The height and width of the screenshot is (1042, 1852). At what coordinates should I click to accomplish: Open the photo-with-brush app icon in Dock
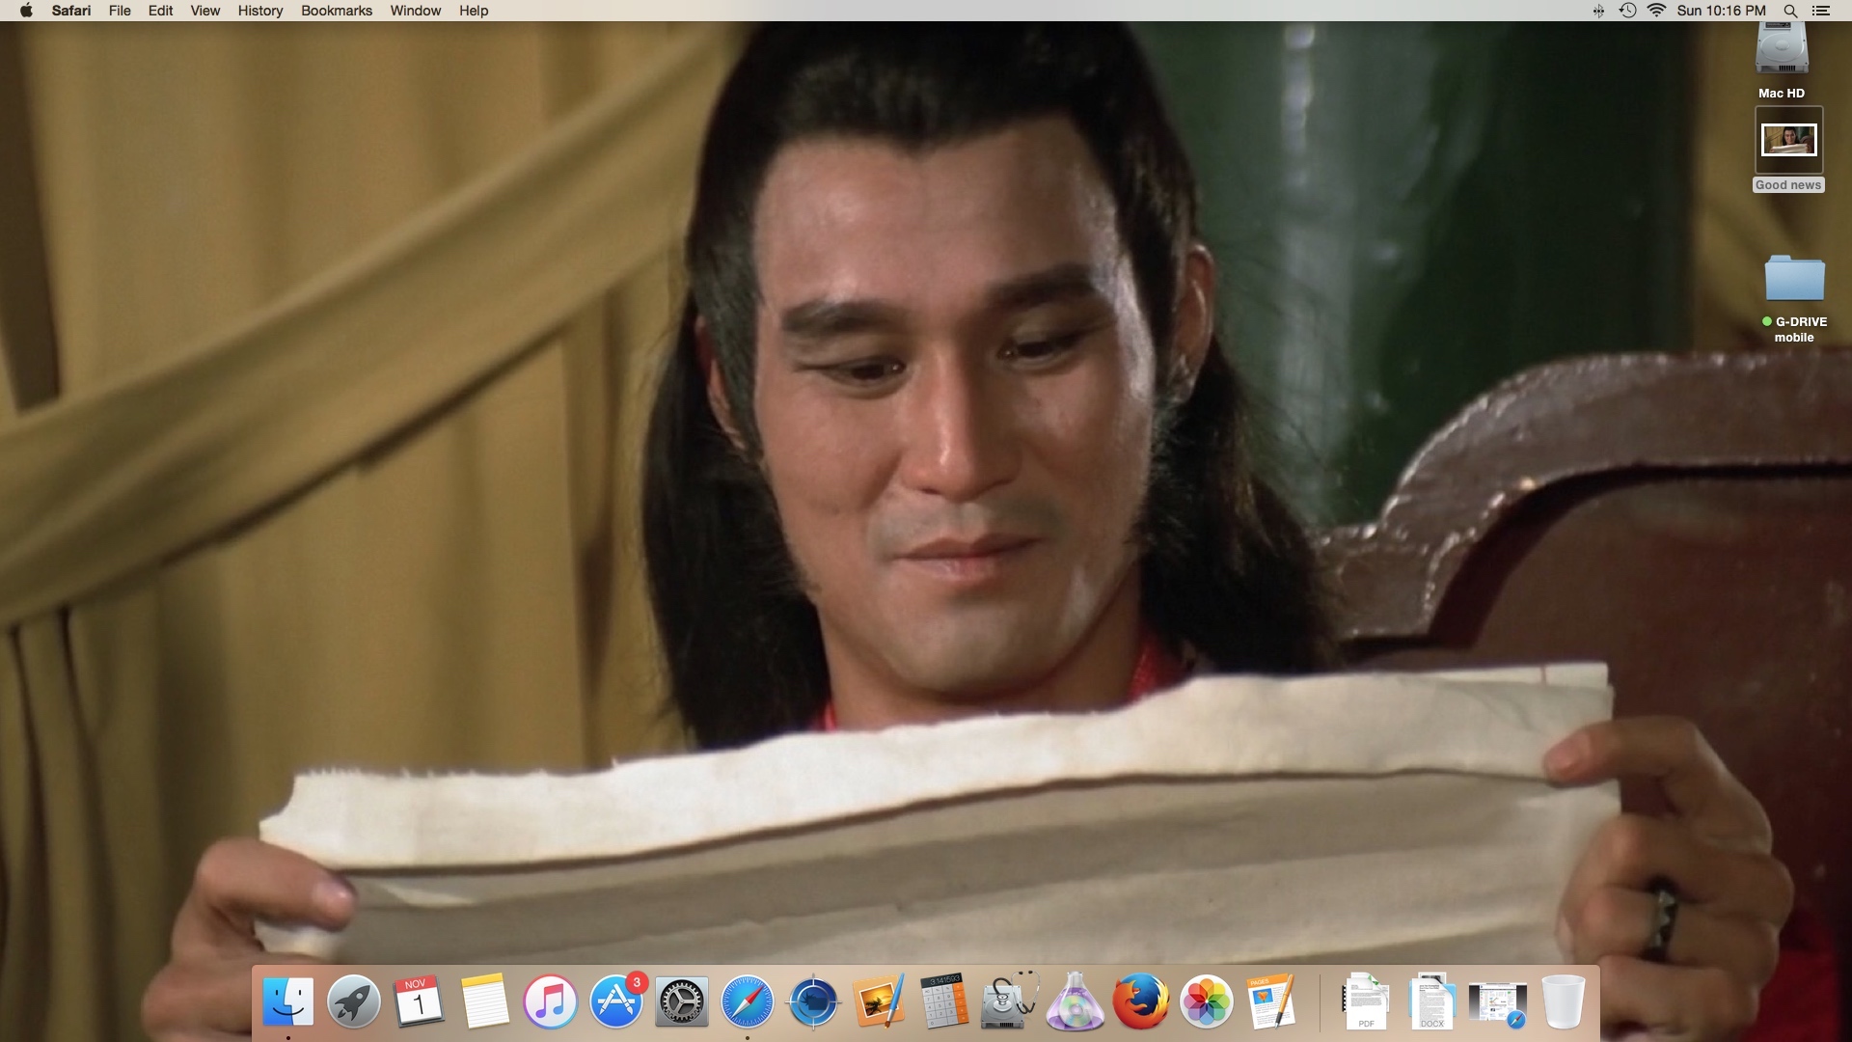[879, 1001]
